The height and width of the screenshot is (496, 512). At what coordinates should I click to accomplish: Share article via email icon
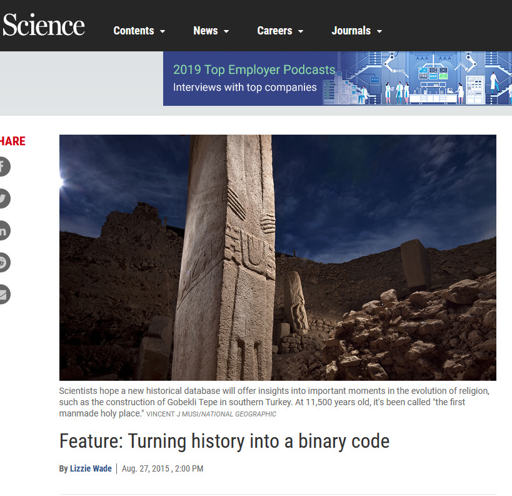tap(3, 294)
